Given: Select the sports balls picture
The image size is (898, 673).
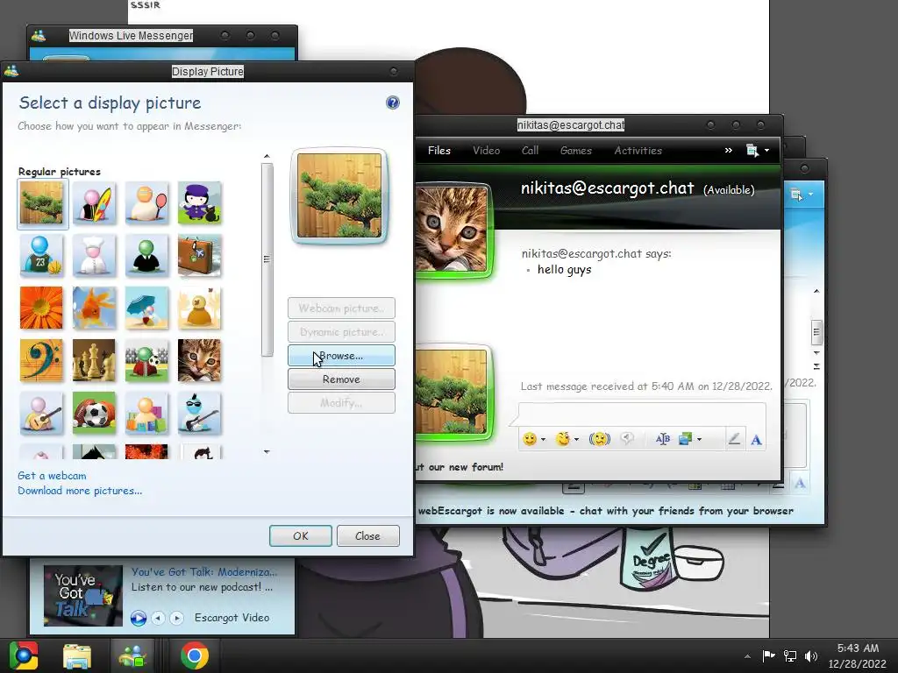Looking at the screenshot, I should coord(94,414).
